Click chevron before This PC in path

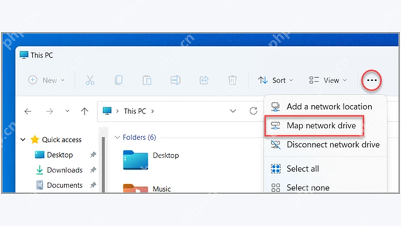point(117,111)
